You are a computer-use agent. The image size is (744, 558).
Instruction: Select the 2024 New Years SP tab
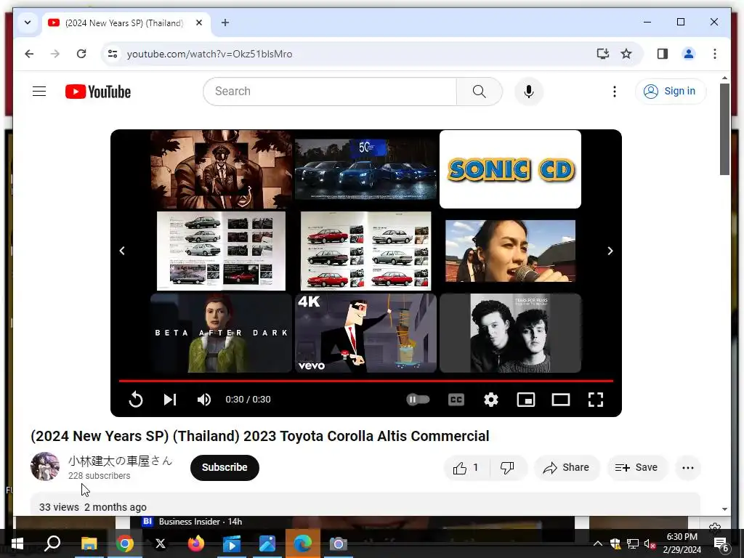point(124,23)
